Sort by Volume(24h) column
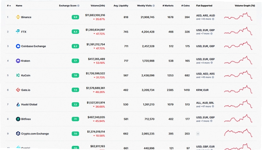This screenshot has width=262, height=150. pyautogui.click(x=98, y=6)
